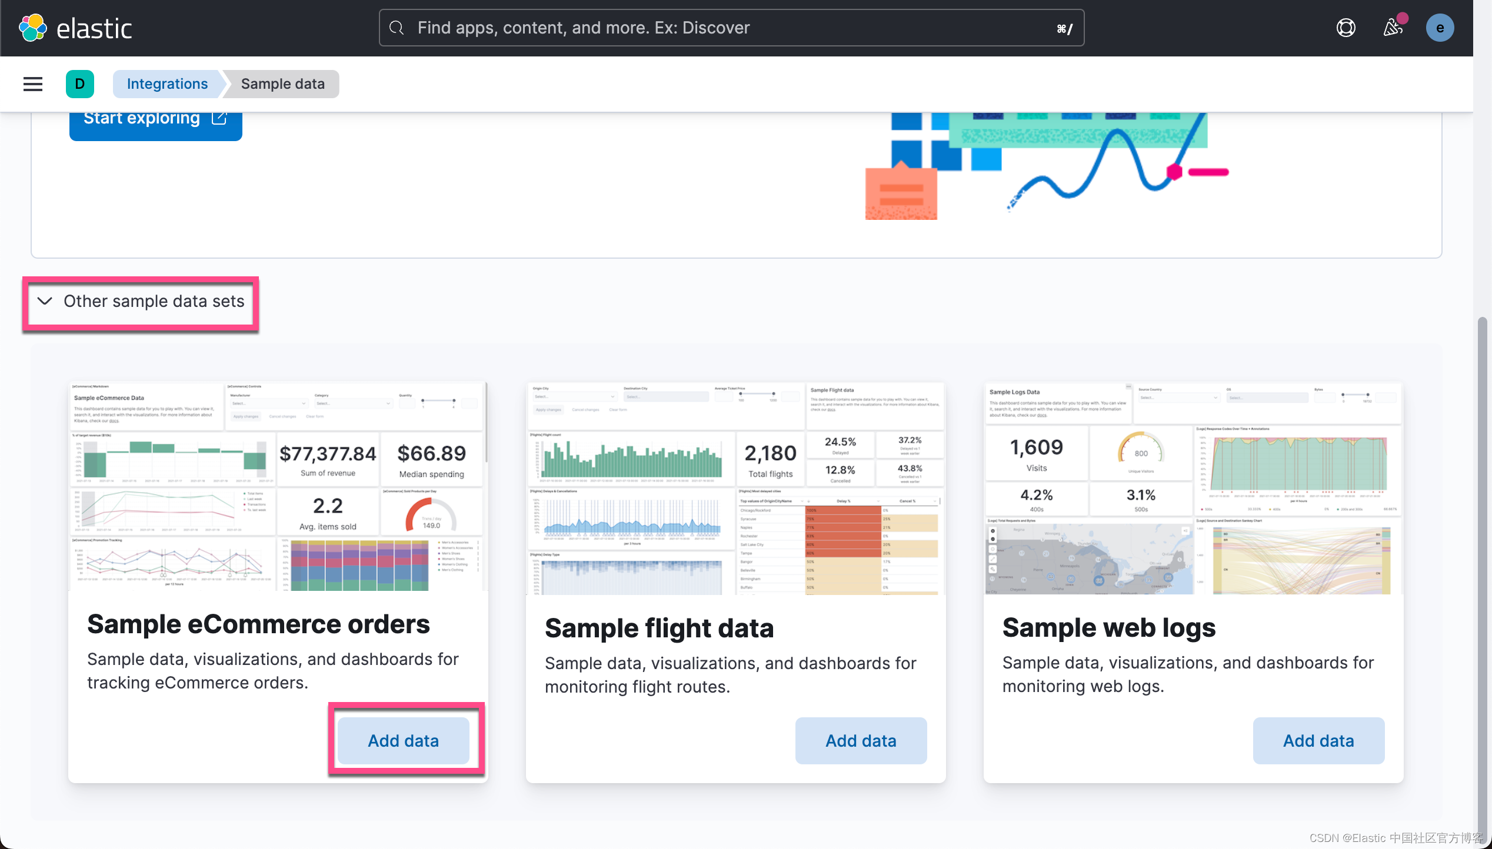The height and width of the screenshot is (849, 1492).
Task: Click the Elastic logo icon
Action: pos(33,28)
